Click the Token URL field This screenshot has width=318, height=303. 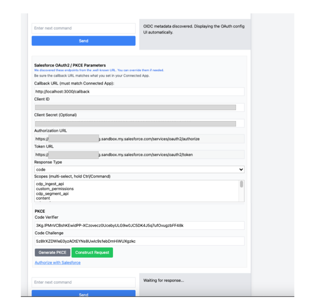point(139,155)
